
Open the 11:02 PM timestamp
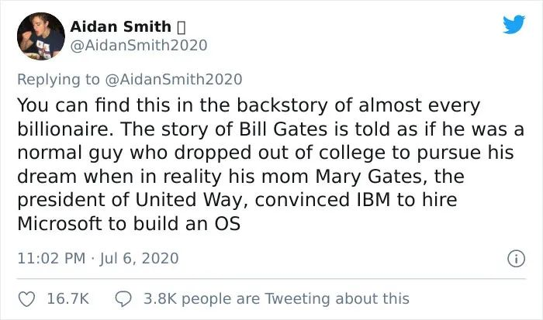pos(47,258)
